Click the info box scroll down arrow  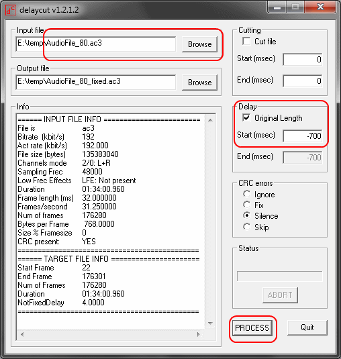(x=210, y=323)
